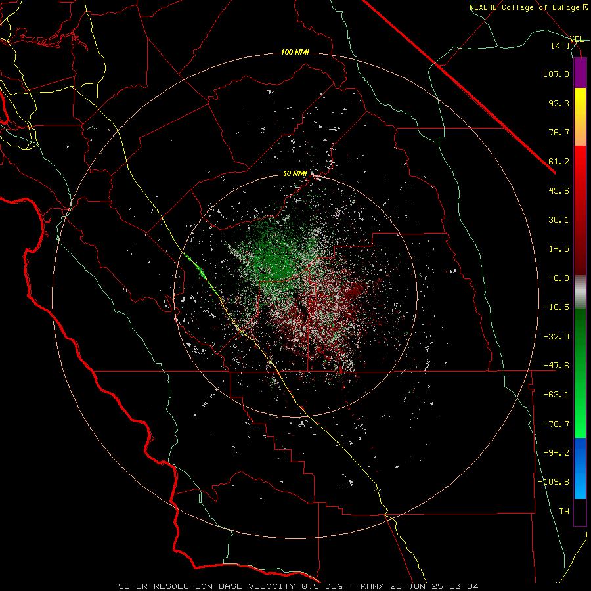Click the Super-Resolution Base Velocity caption
Viewport: 591px width, 591px height.
click(207, 586)
